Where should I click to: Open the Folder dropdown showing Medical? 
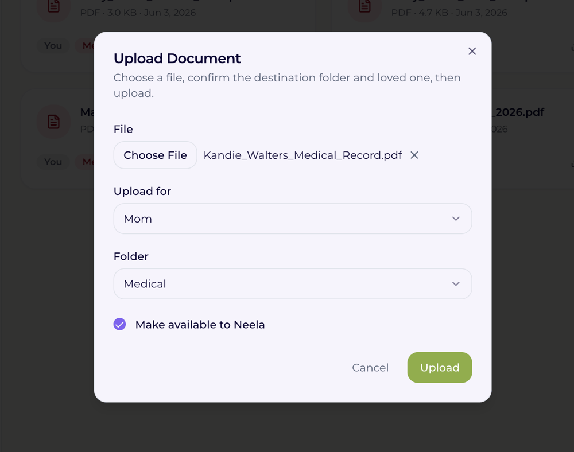pyautogui.click(x=293, y=284)
